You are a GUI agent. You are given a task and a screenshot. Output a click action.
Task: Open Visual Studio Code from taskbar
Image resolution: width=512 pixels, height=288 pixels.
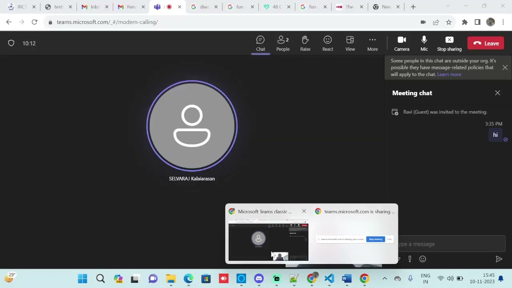click(x=329, y=278)
